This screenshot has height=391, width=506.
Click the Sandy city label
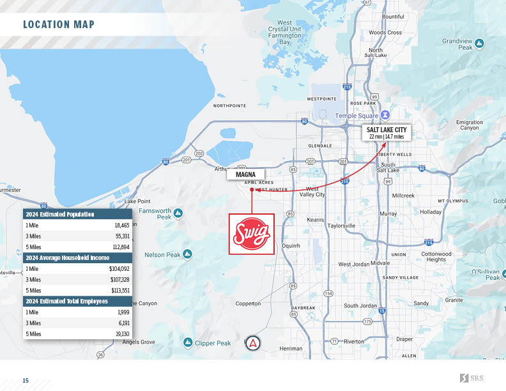[421, 303]
